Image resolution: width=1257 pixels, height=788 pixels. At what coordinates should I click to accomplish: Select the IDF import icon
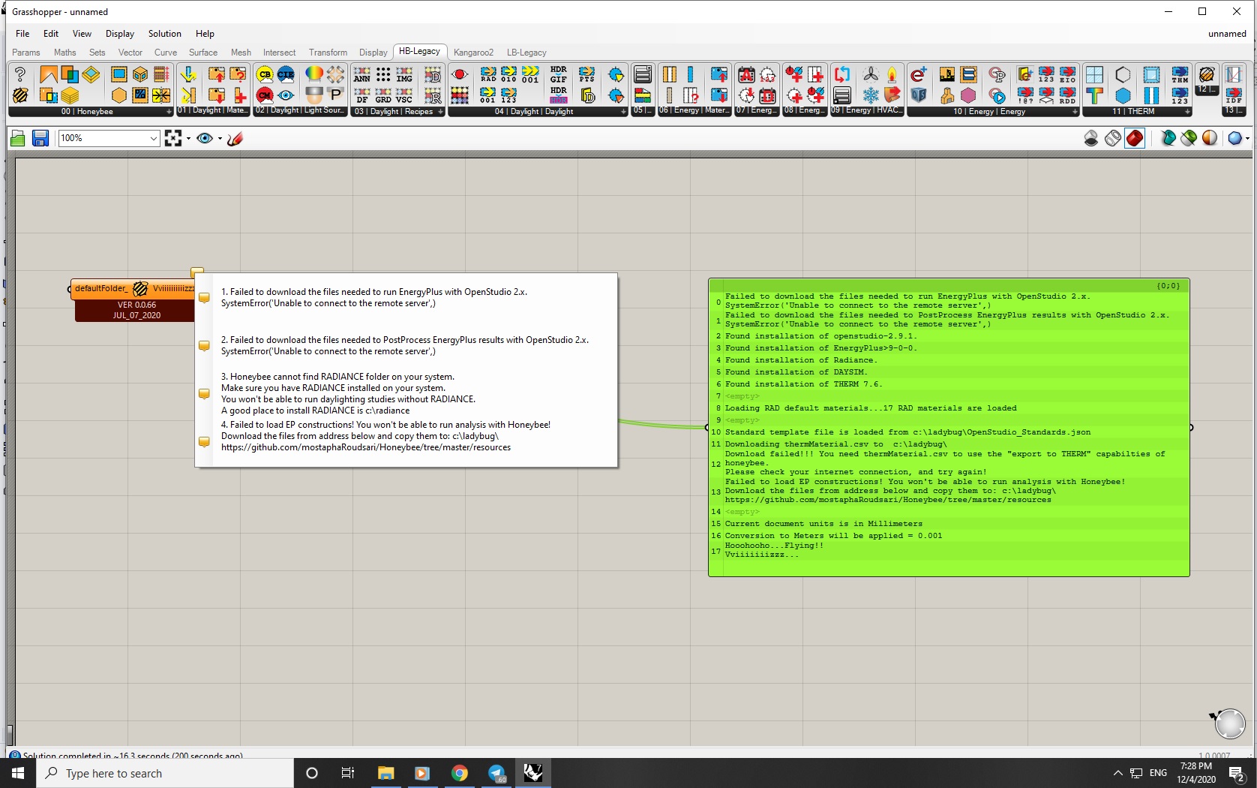pyautogui.click(x=1234, y=95)
